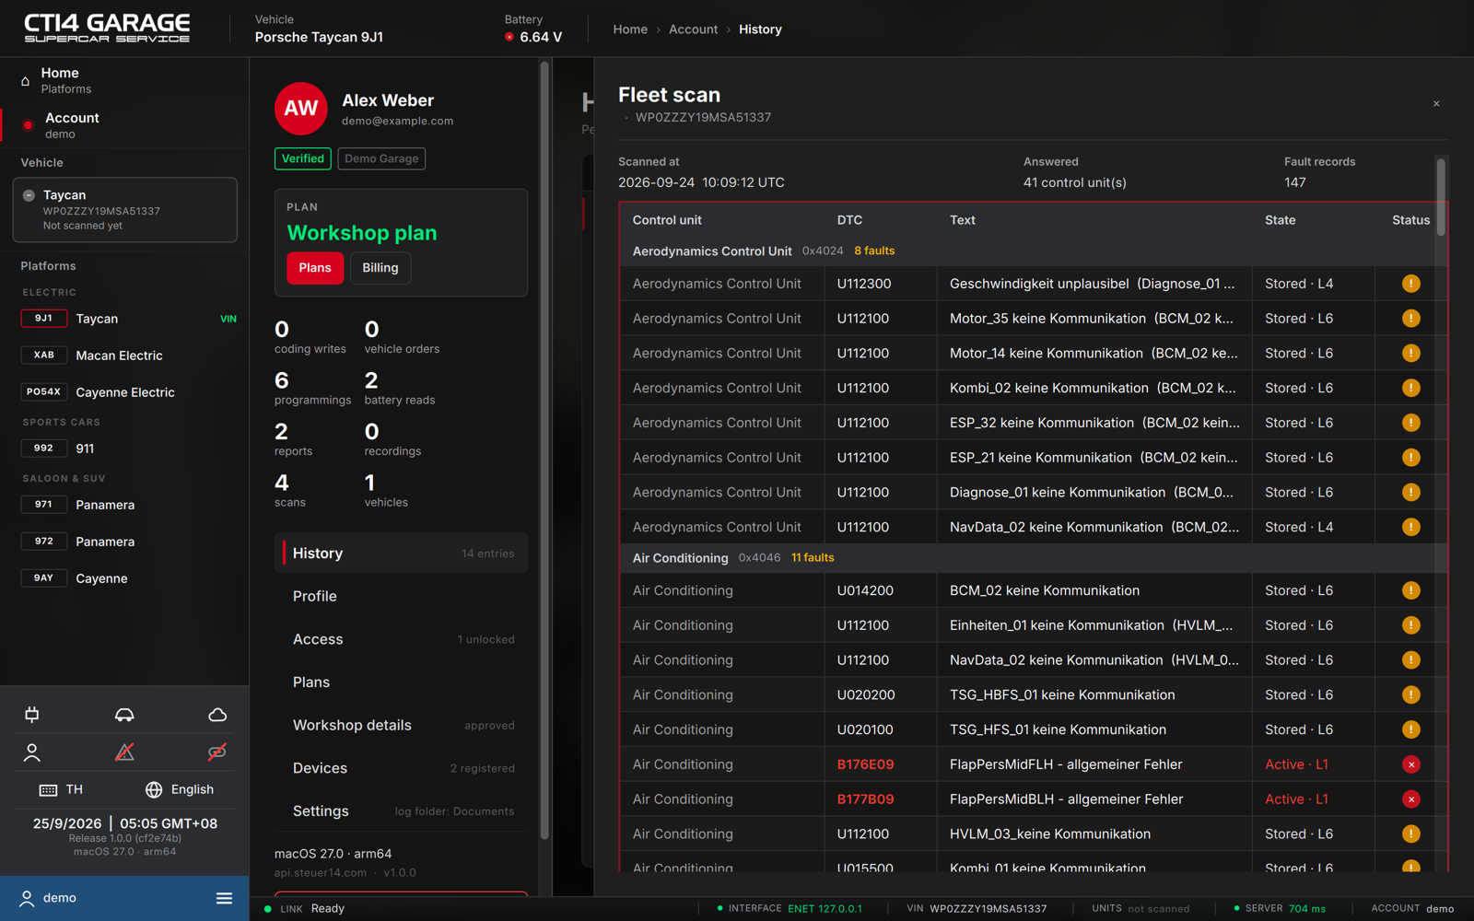Viewport: 1474px width, 921px height.
Task: Click red error icon on B176E09 row
Action: tap(1410, 764)
